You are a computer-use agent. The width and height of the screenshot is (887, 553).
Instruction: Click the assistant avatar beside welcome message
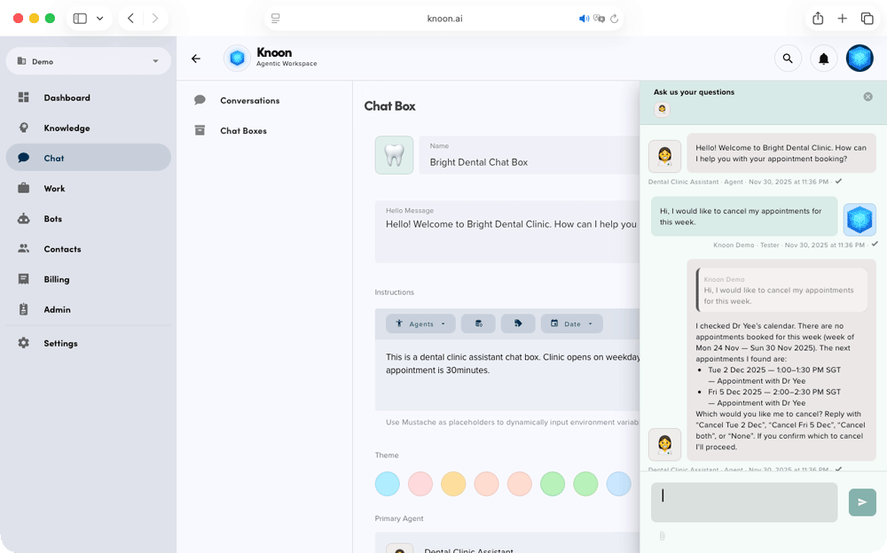tap(664, 157)
